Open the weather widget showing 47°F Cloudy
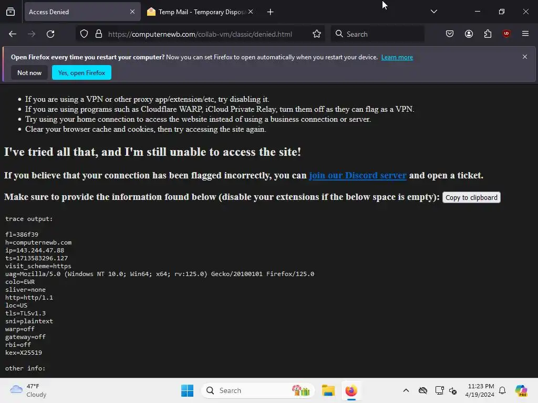This screenshot has height=403, width=538. tap(28, 390)
